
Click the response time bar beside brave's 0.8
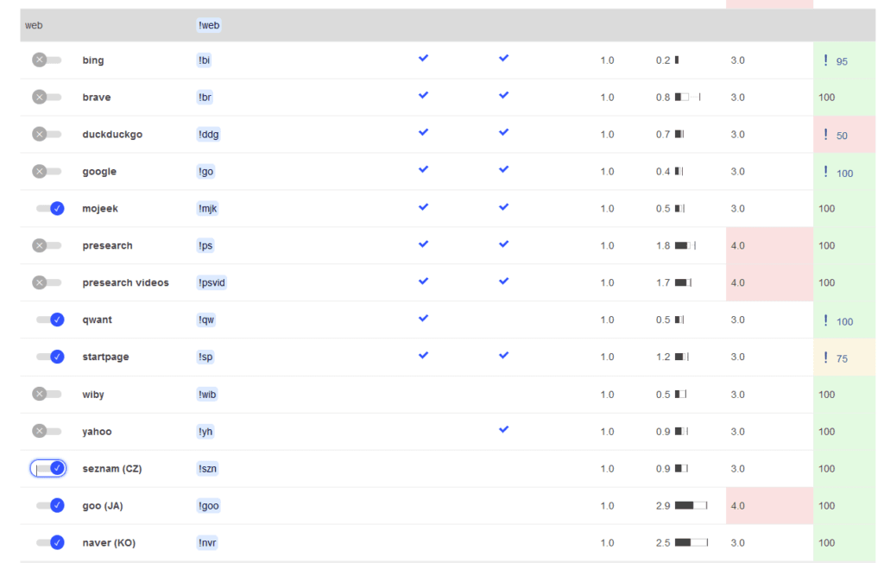coord(688,97)
